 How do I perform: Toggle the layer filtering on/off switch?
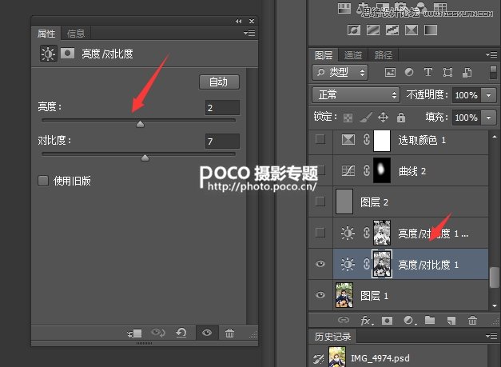[x=493, y=72]
